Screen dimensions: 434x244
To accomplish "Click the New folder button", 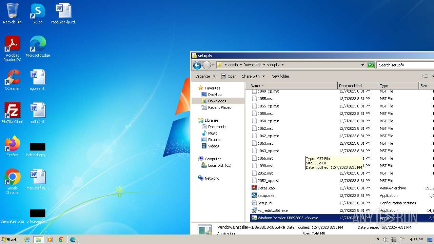I will [x=280, y=76].
